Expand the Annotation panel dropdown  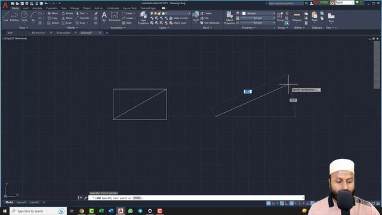point(118,28)
